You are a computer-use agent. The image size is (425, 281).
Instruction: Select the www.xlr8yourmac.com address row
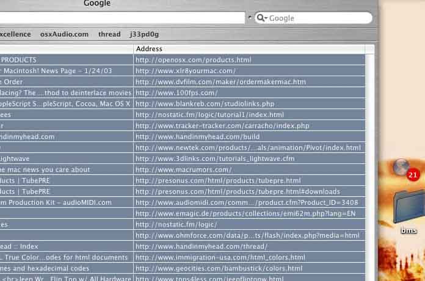click(x=186, y=71)
